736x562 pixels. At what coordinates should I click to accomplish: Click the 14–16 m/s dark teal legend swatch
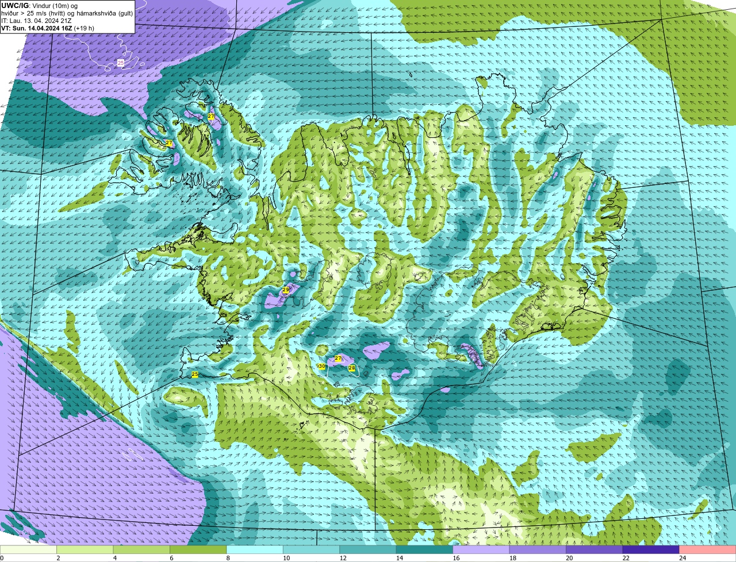[425, 550]
